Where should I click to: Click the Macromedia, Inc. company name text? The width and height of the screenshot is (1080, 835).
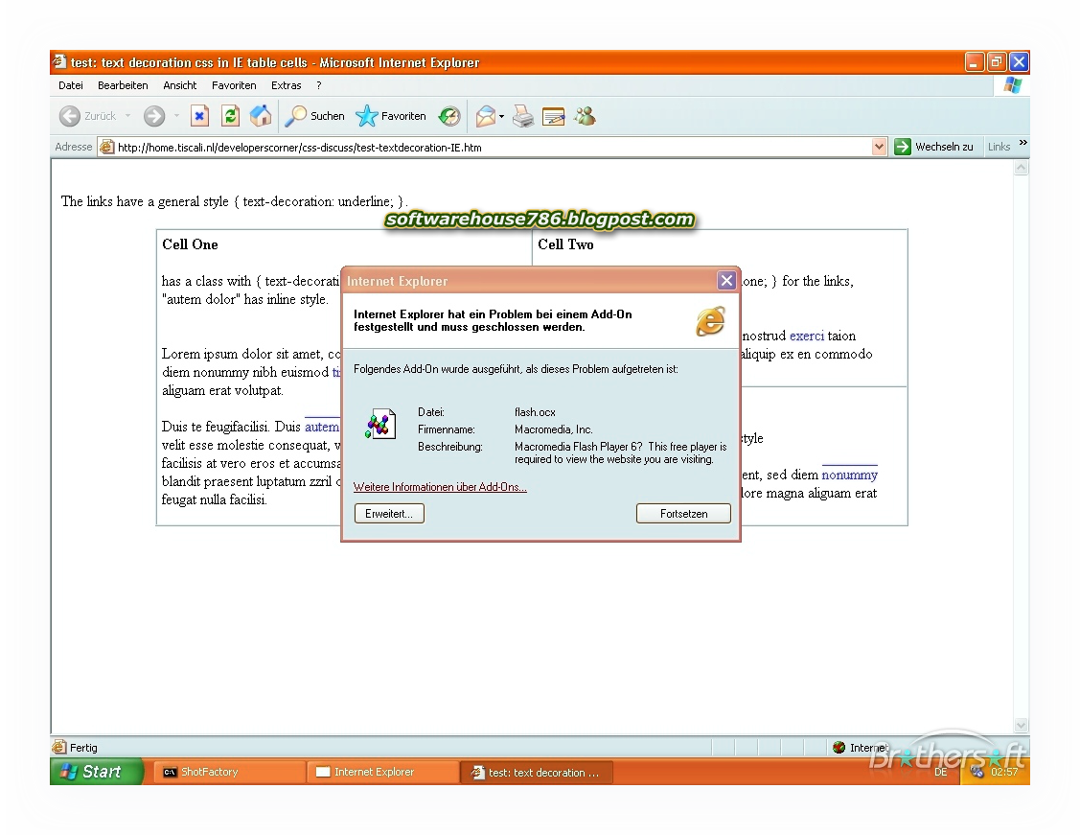tap(554, 429)
